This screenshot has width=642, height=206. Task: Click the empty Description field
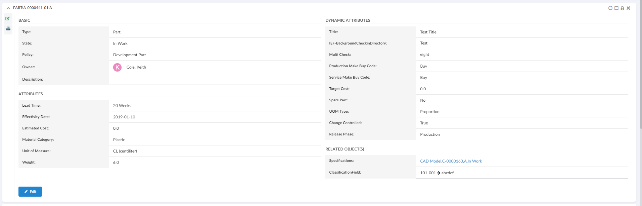[215, 80]
